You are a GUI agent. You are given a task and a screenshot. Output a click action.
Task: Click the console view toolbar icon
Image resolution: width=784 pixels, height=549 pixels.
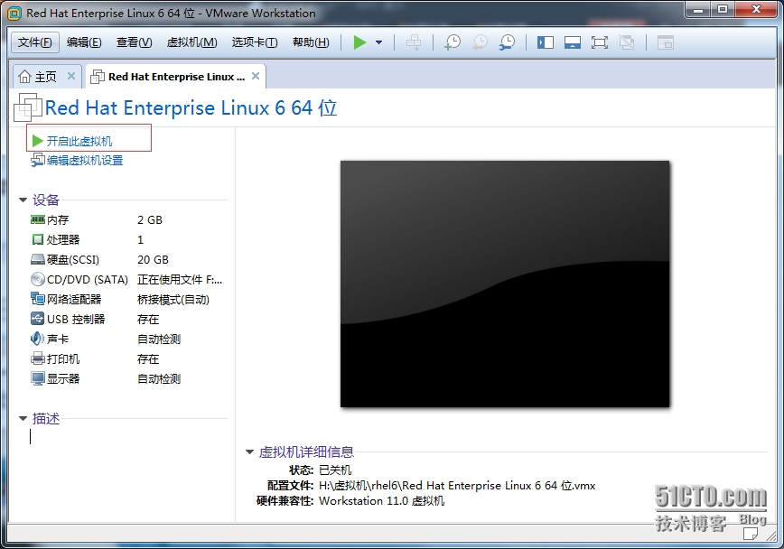[665, 42]
